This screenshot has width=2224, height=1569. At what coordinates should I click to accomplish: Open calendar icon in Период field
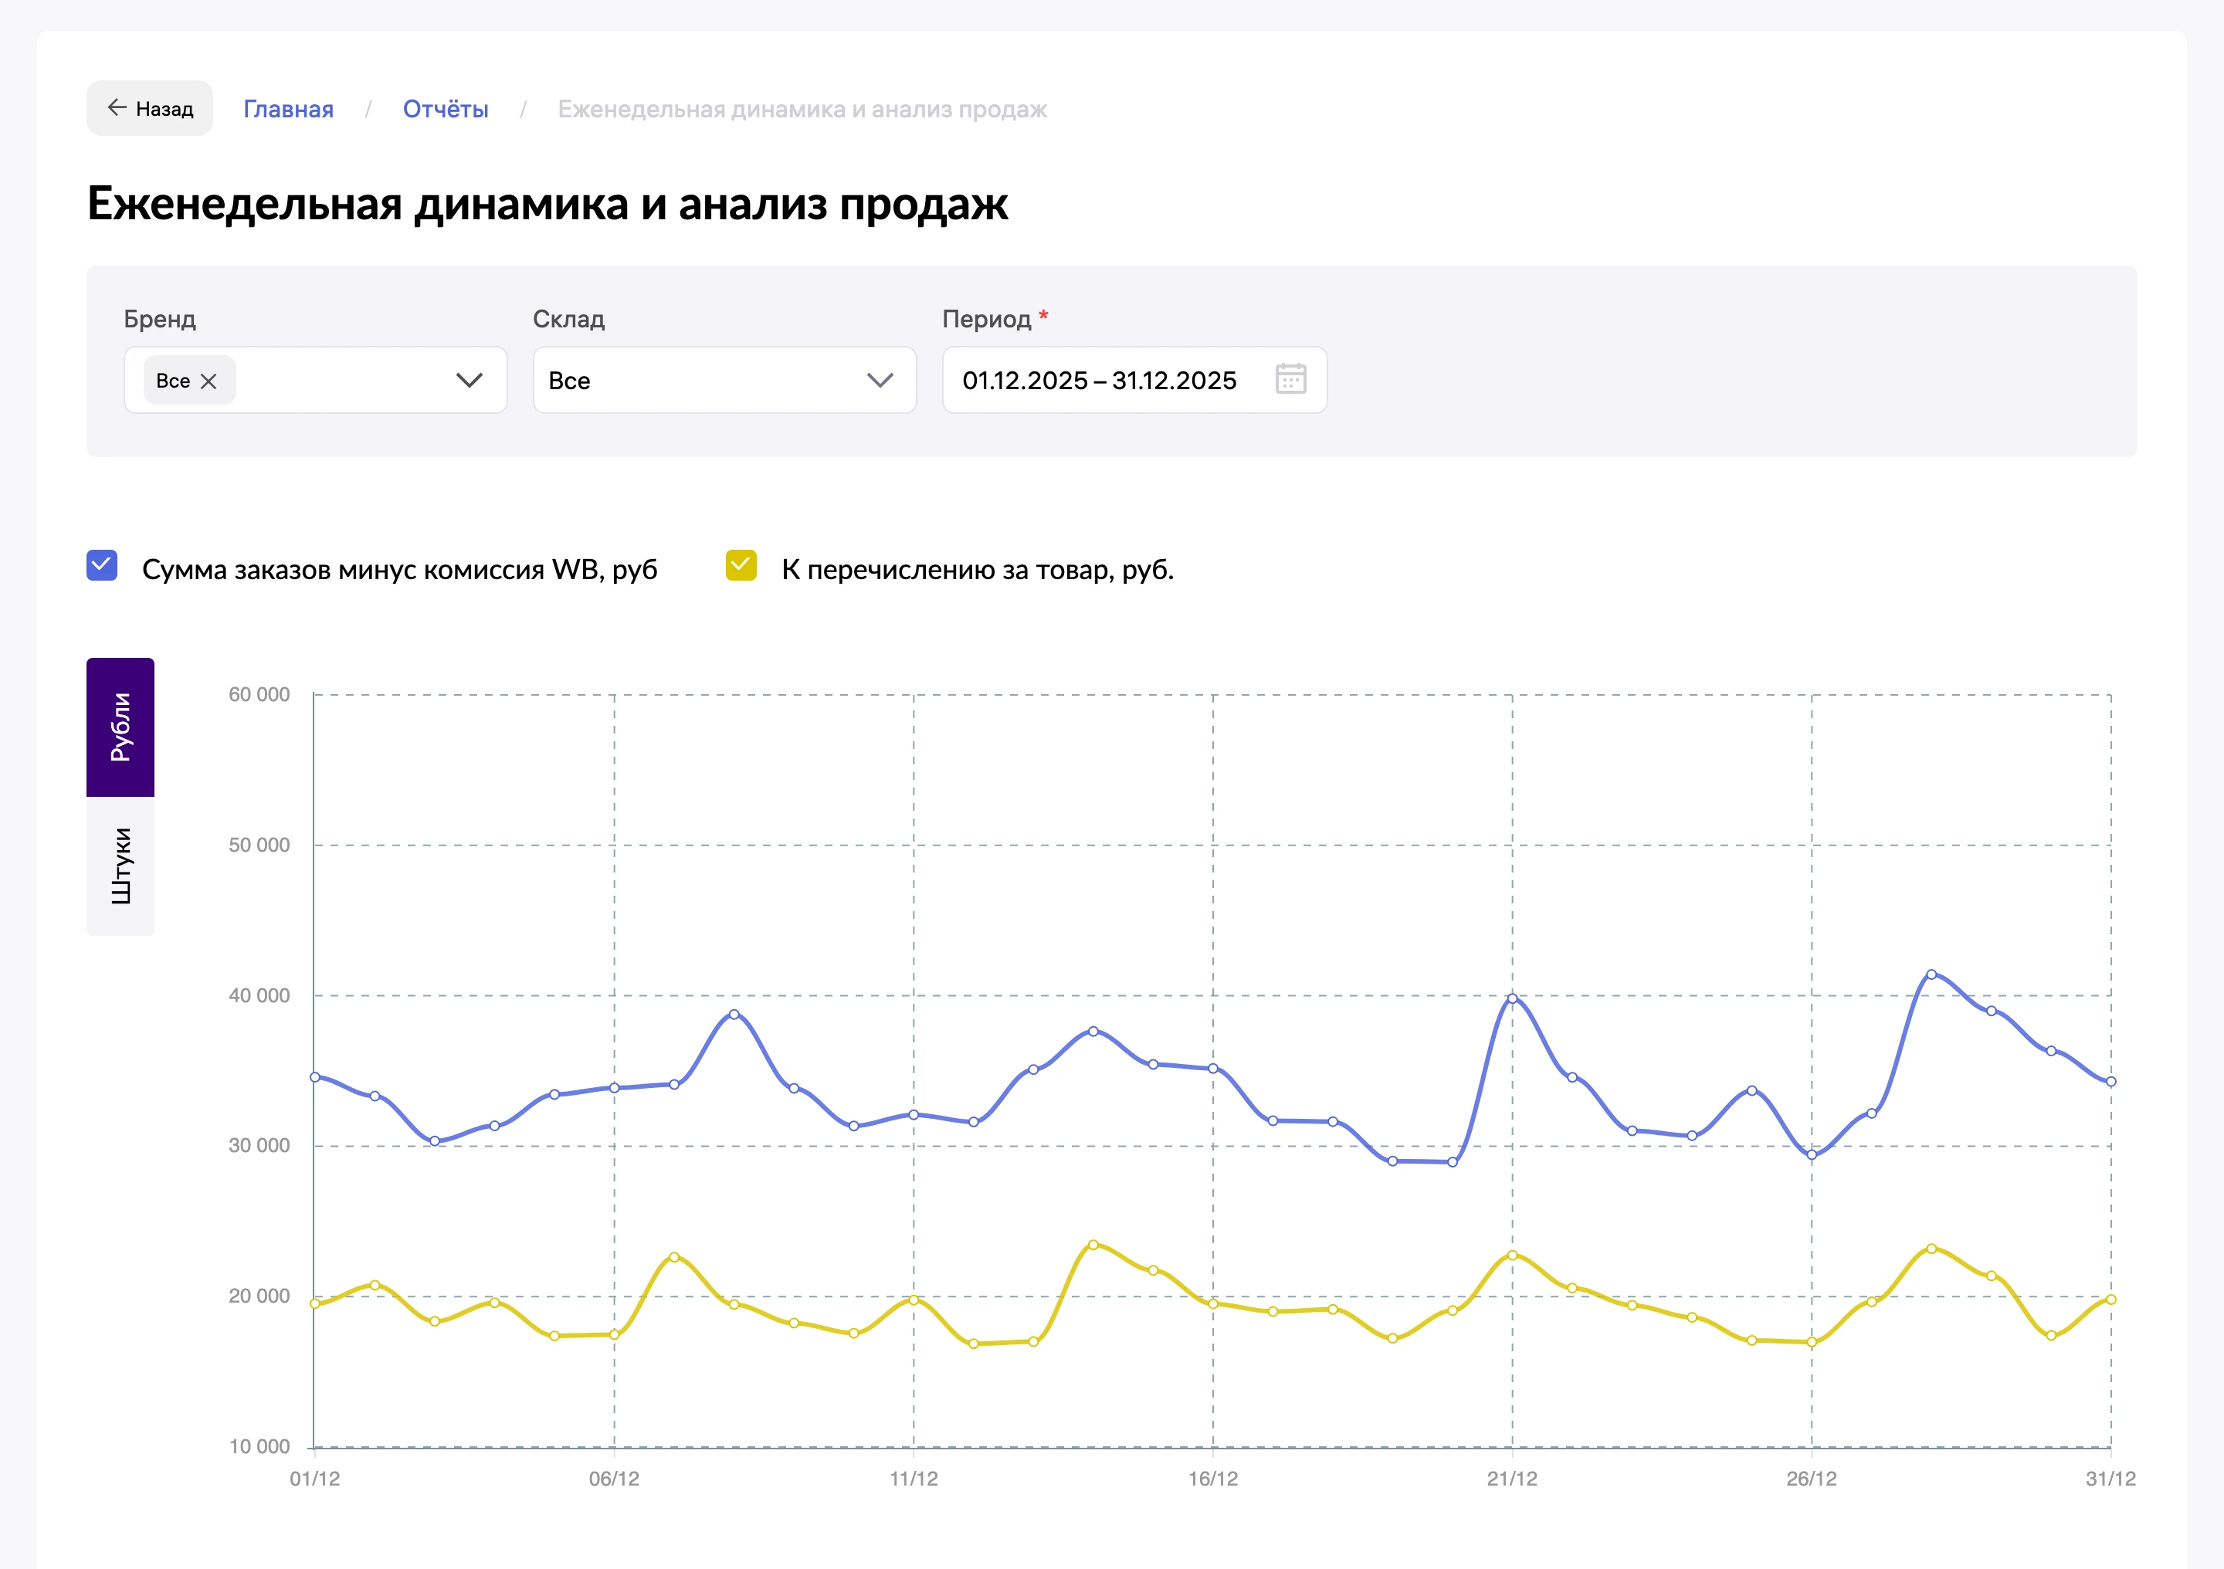coord(1290,378)
